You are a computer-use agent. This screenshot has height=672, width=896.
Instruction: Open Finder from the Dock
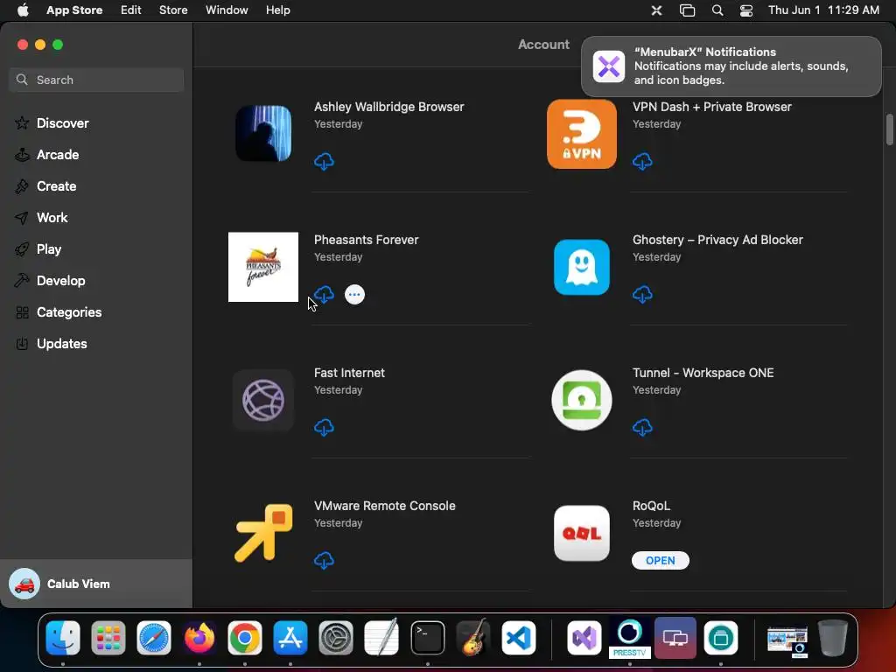click(x=63, y=638)
